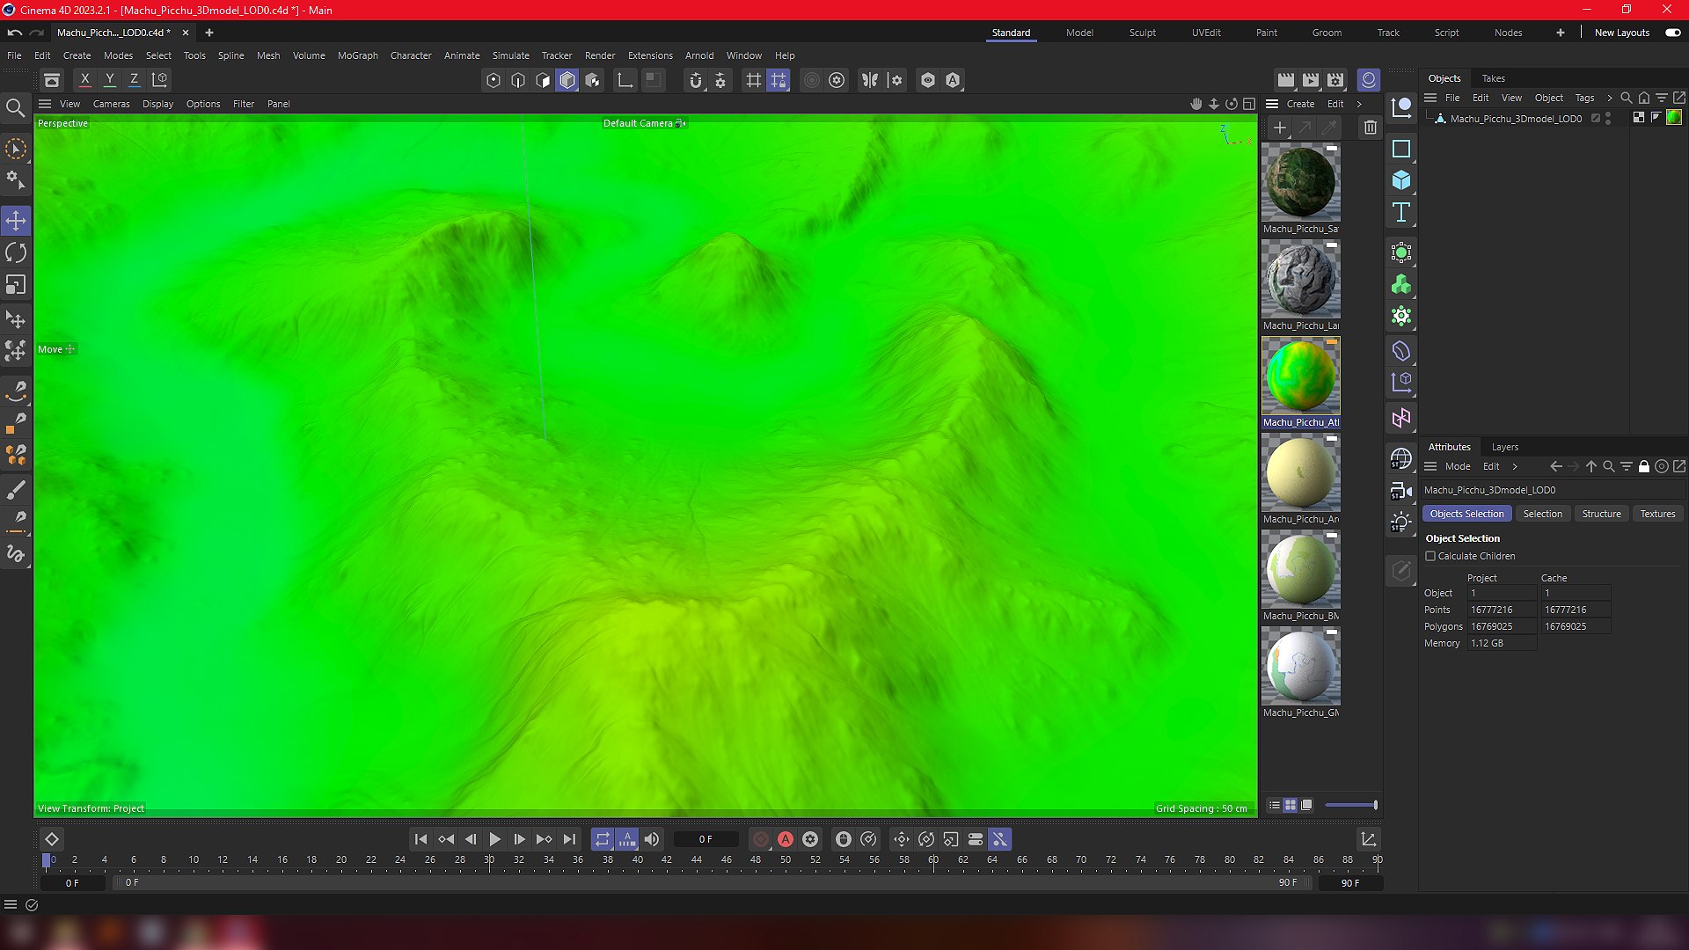Add a Text spline object

pyautogui.click(x=1401, y=212)
